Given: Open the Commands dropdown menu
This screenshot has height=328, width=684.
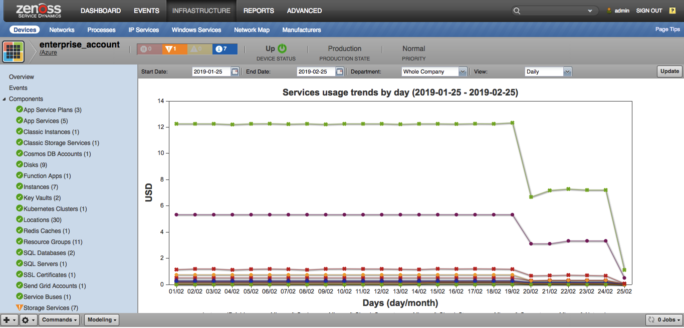Looking at the screenshot, I should click(60, 319).
